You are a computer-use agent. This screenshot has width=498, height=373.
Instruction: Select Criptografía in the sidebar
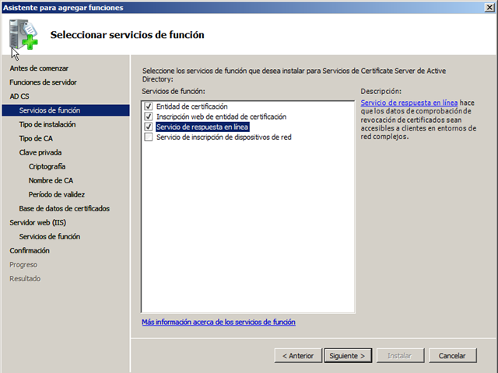[47, 166]
